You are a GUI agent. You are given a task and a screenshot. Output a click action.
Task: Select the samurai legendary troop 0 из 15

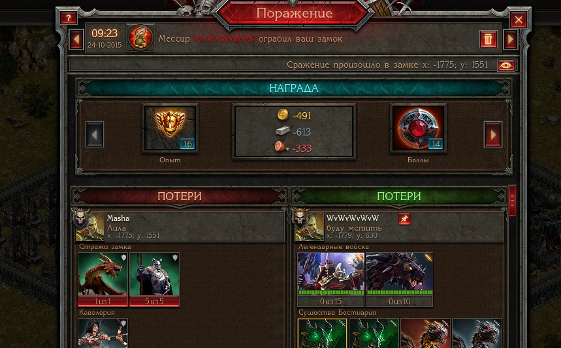click(x=331, y=280)
